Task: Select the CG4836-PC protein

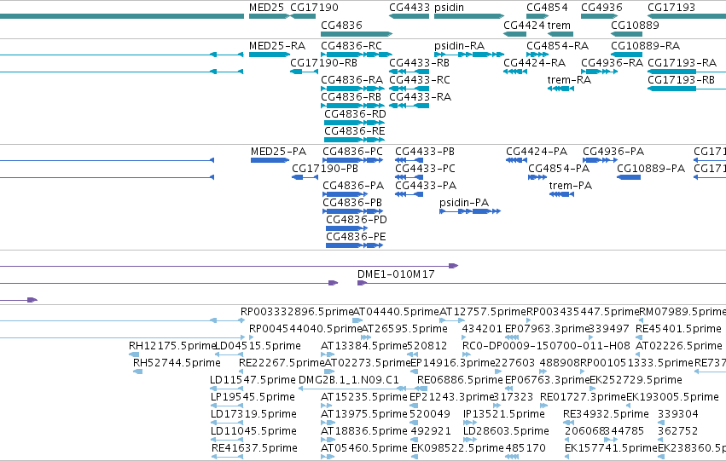Action: [x=353, y=160]
